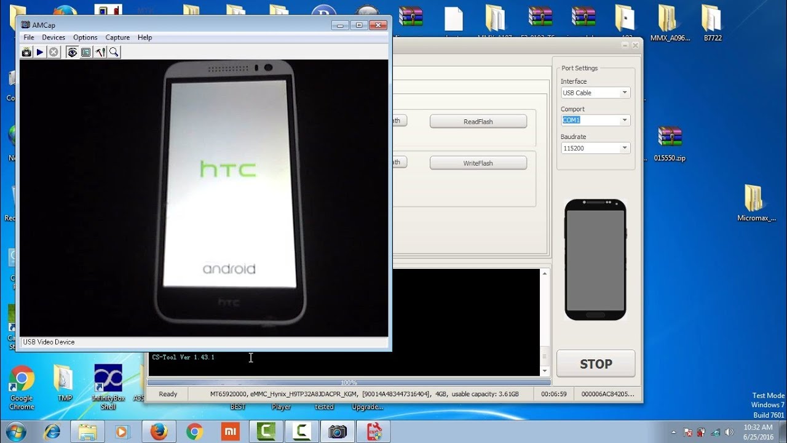Click the 00:06:59 elapsed time in status bar
This screenshot has width=787, height=443.
click(x=554, y=394)
